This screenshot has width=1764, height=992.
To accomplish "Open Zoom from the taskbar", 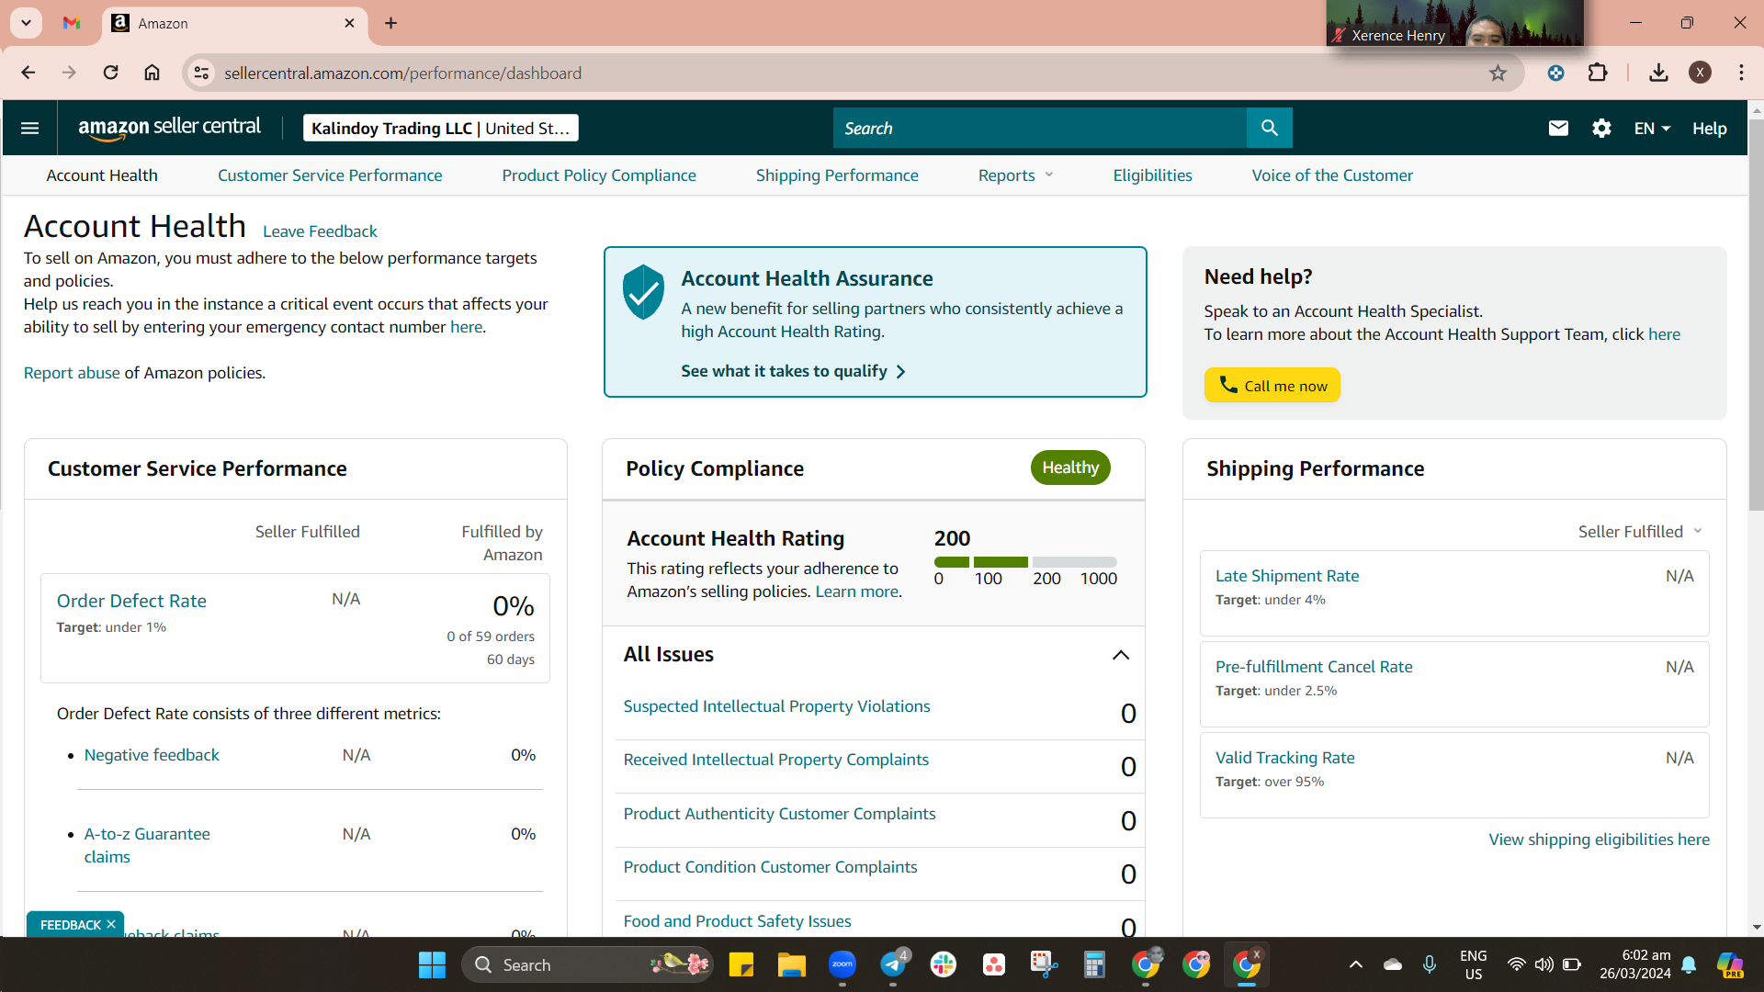I will [x=842, y=964].
